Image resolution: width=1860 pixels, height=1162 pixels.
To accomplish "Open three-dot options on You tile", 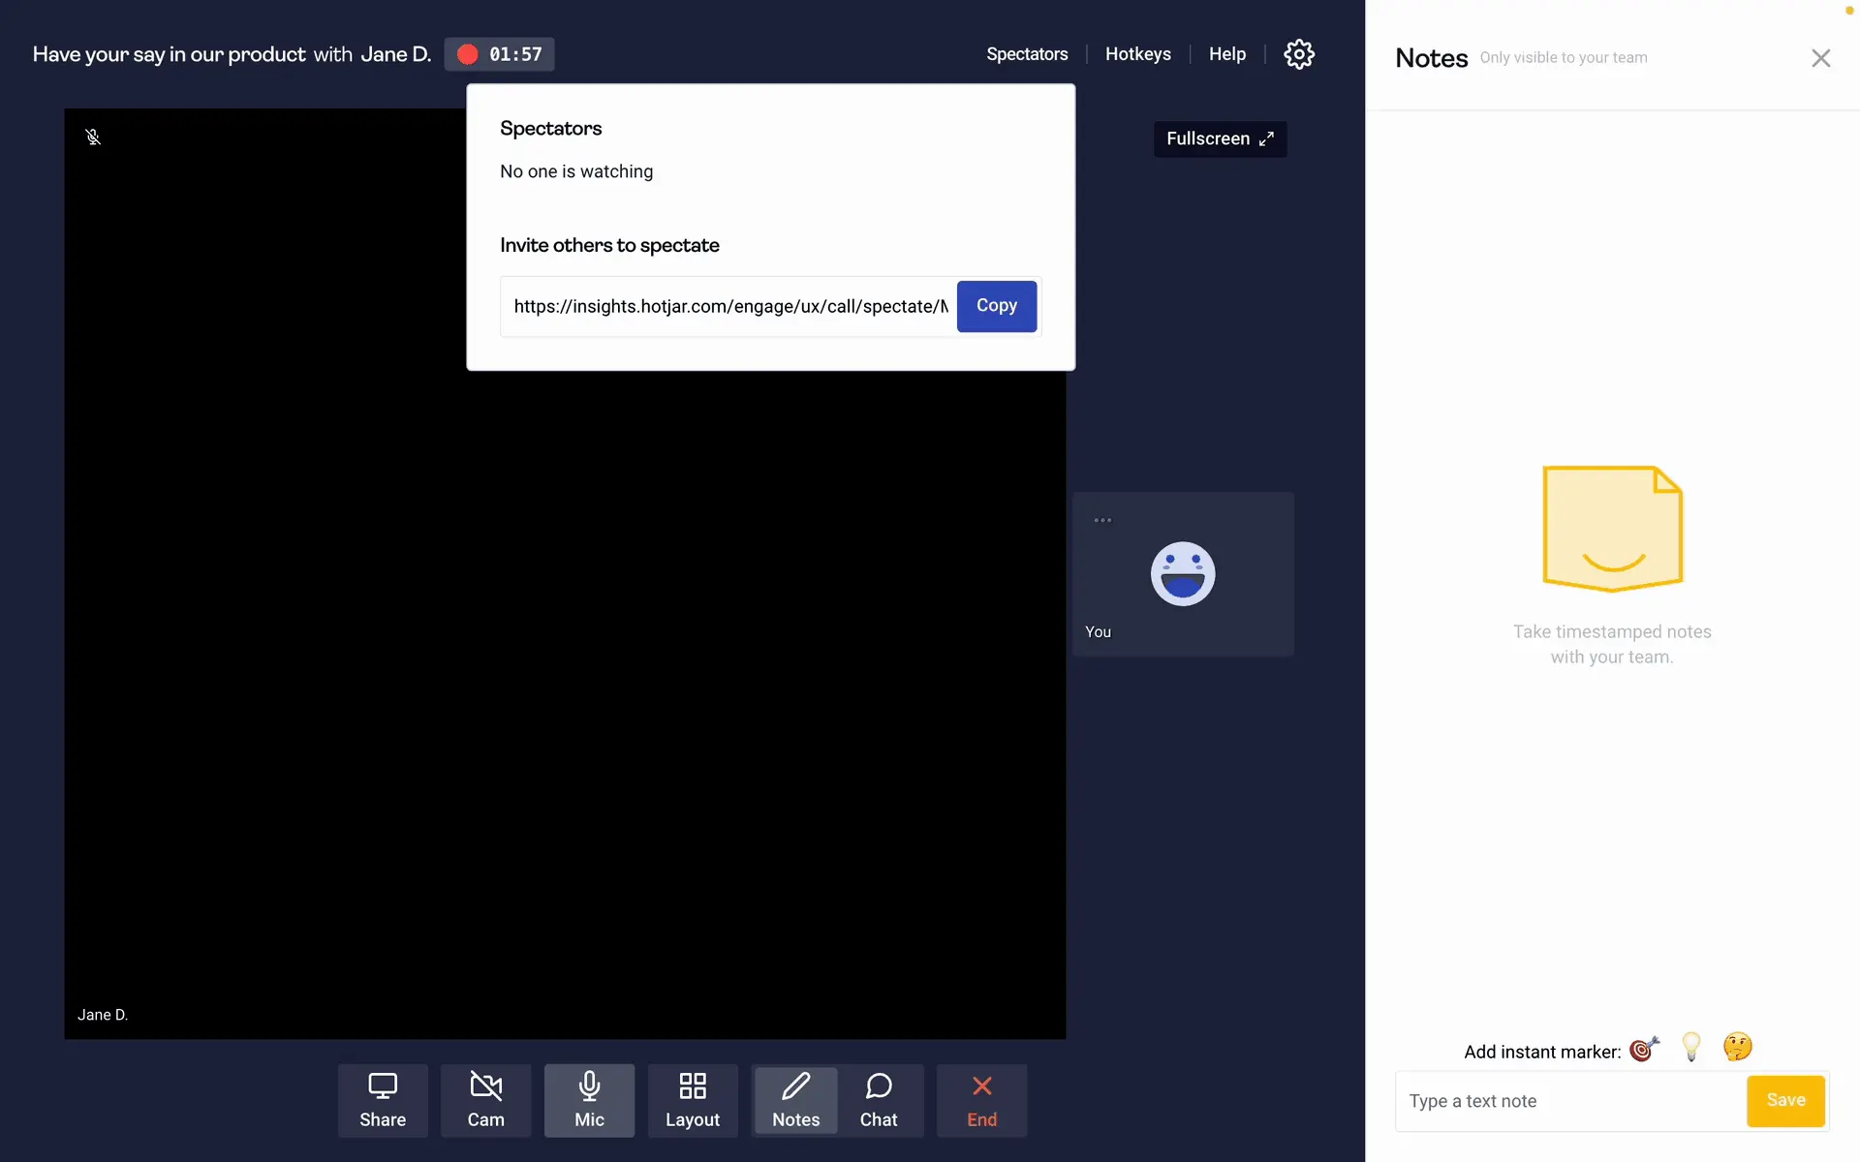I will click(x=1102, y=520).
